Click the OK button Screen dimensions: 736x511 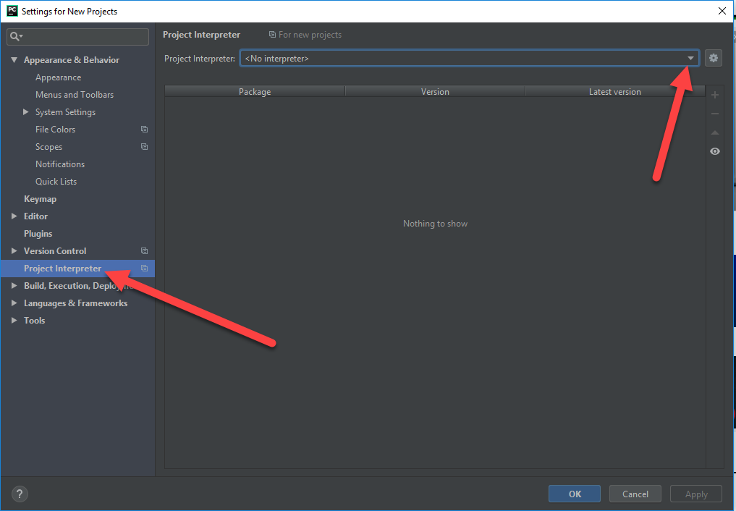coord(575,494)
